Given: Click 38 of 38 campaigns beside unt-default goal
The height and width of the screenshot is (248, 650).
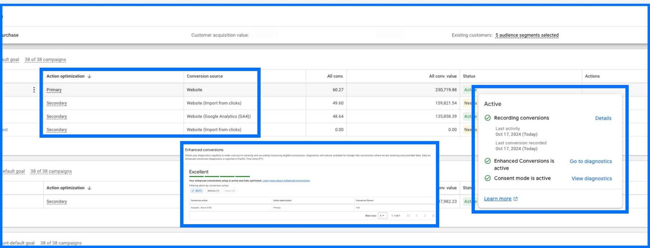Looking at the screenshot, I should [x=61, y=243].
